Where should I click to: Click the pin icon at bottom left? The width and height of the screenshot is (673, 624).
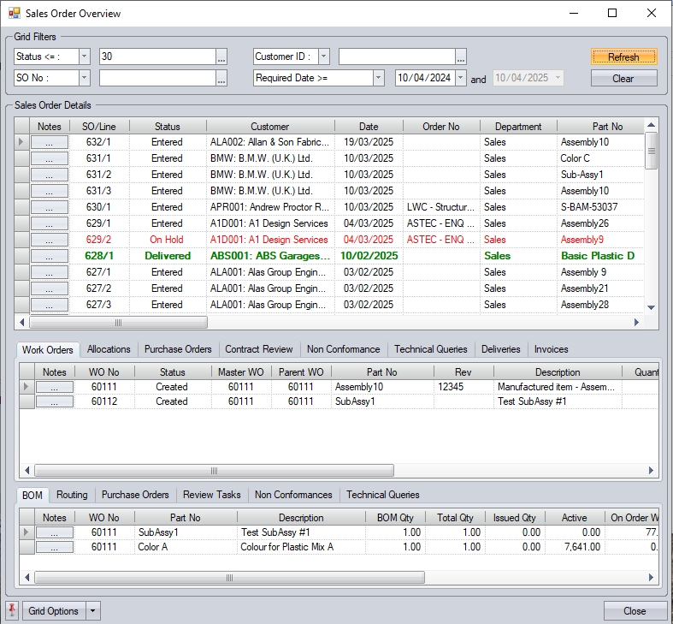point(13,611)
